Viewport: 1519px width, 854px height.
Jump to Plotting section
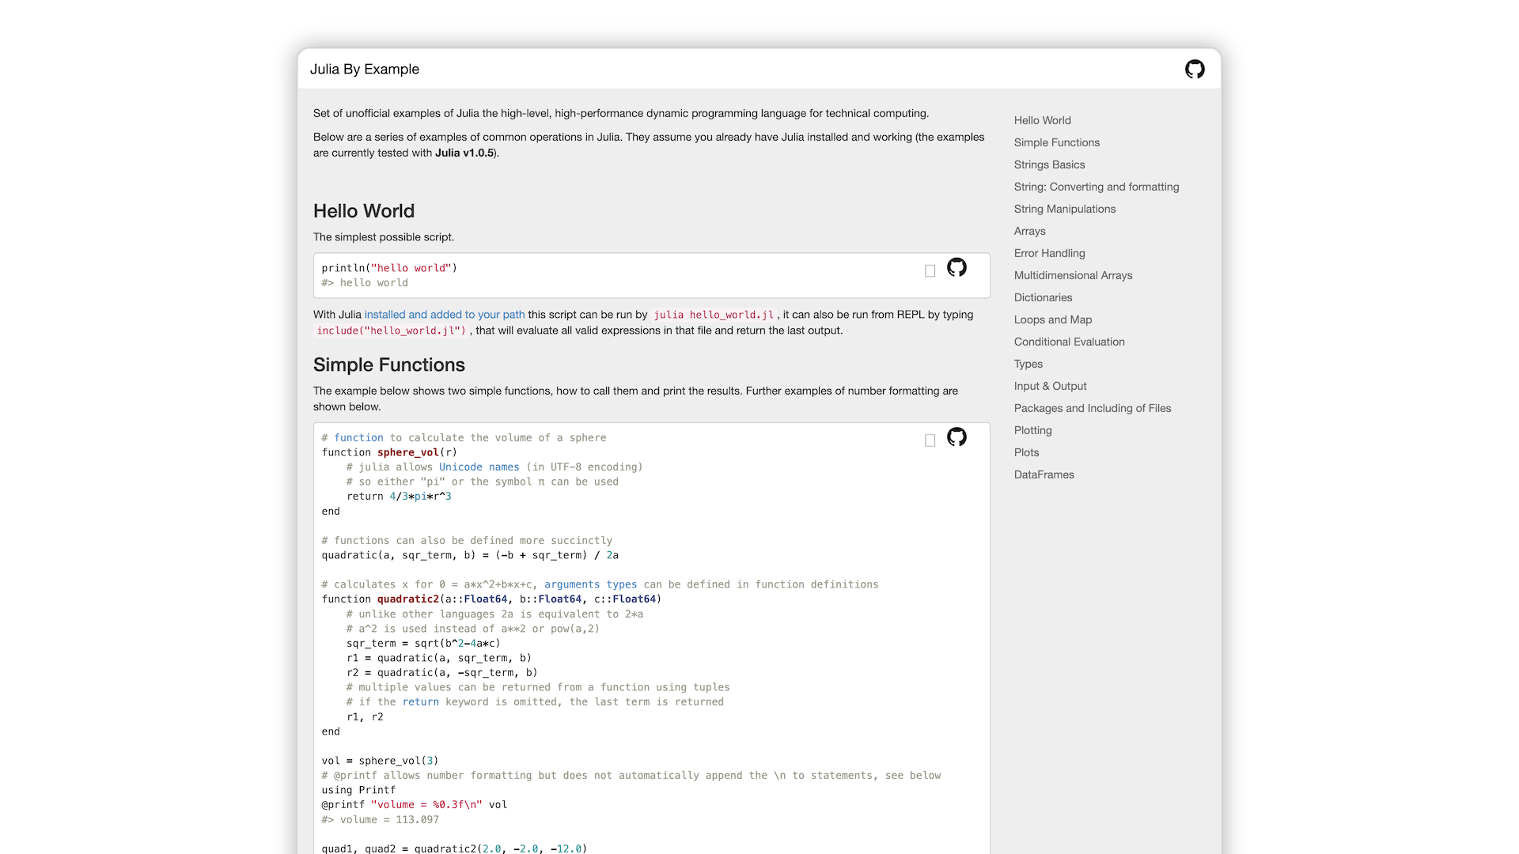click(1033, 430)
